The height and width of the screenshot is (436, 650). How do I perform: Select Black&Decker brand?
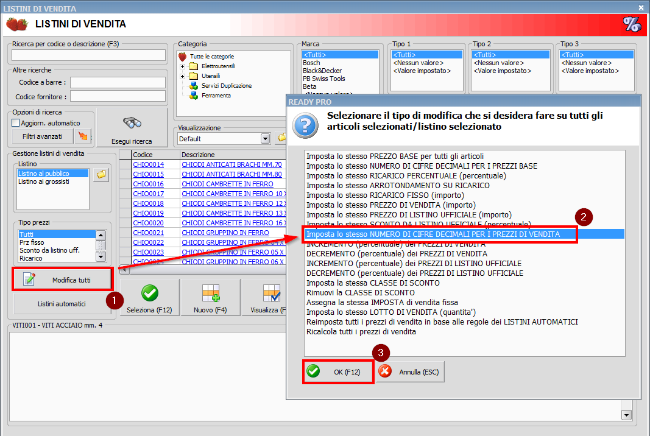322,71
